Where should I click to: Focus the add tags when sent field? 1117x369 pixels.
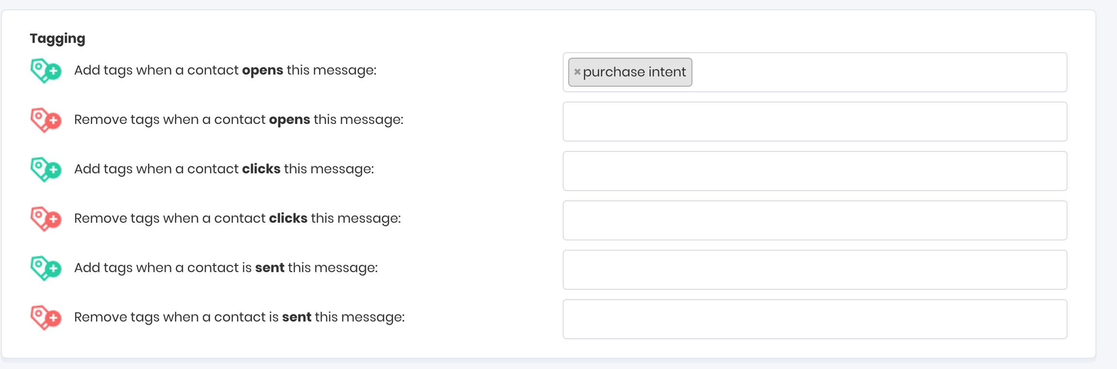click(x=814, y=270)
